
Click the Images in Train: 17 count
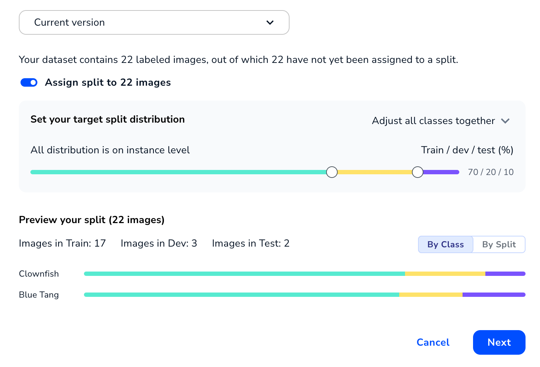62,243
